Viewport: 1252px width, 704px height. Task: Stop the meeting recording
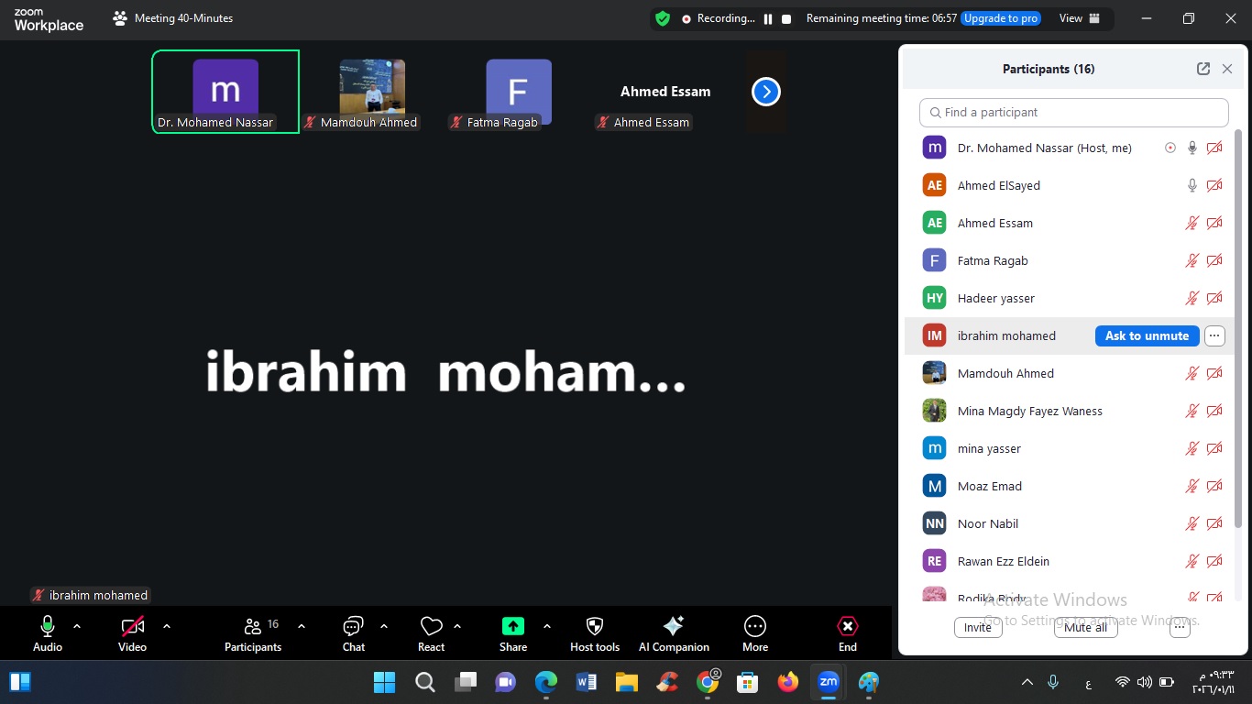pos(786,17)
